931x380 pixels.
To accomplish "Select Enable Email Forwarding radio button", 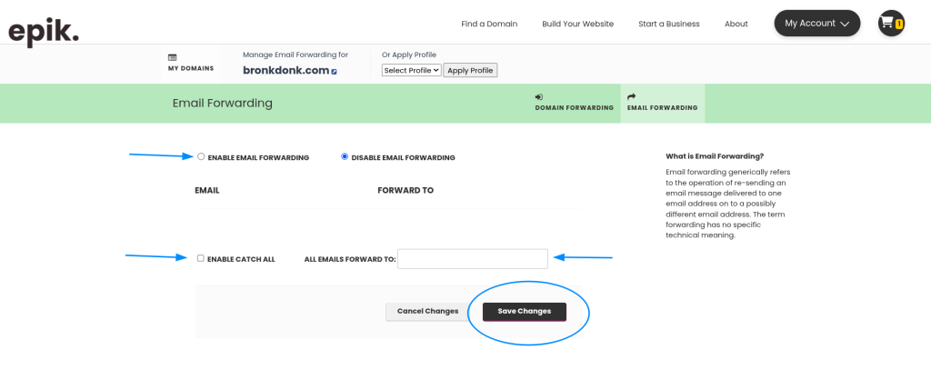I will [201, 156].
